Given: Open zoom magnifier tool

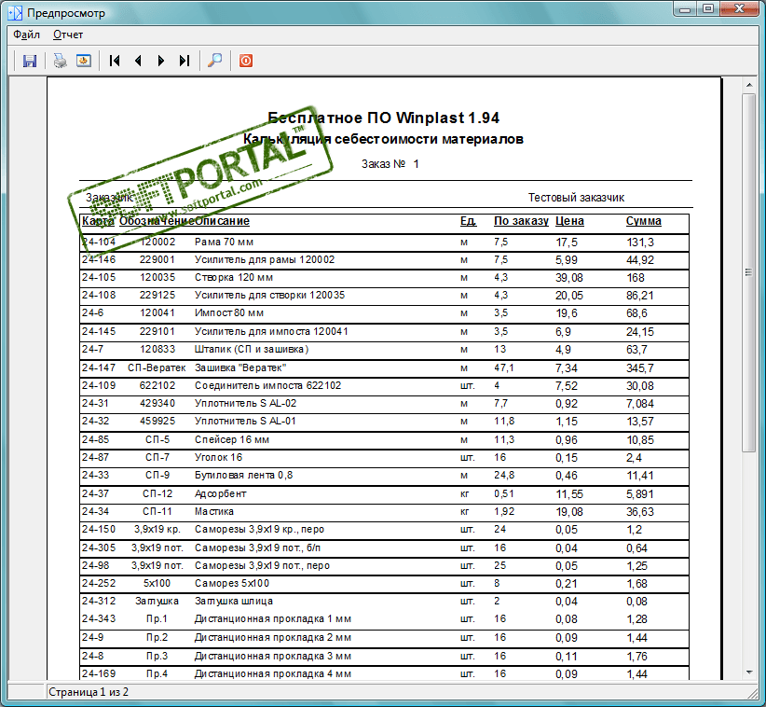Looking at the screenshot, I should point(215,61).
